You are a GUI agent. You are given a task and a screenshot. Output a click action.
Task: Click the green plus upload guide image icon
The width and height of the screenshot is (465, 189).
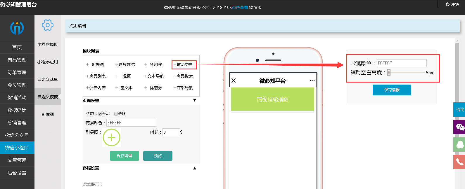point(111,137)
